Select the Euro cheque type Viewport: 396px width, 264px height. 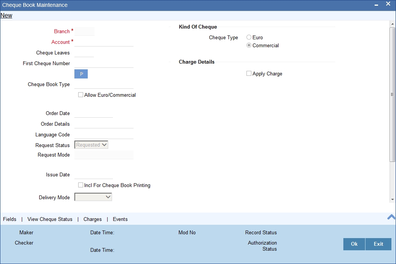point(249,37)
